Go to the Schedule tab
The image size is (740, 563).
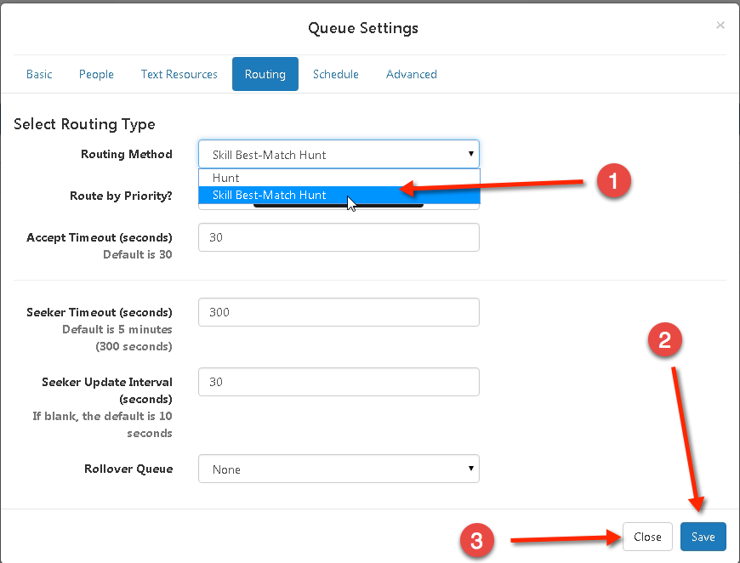335,74
